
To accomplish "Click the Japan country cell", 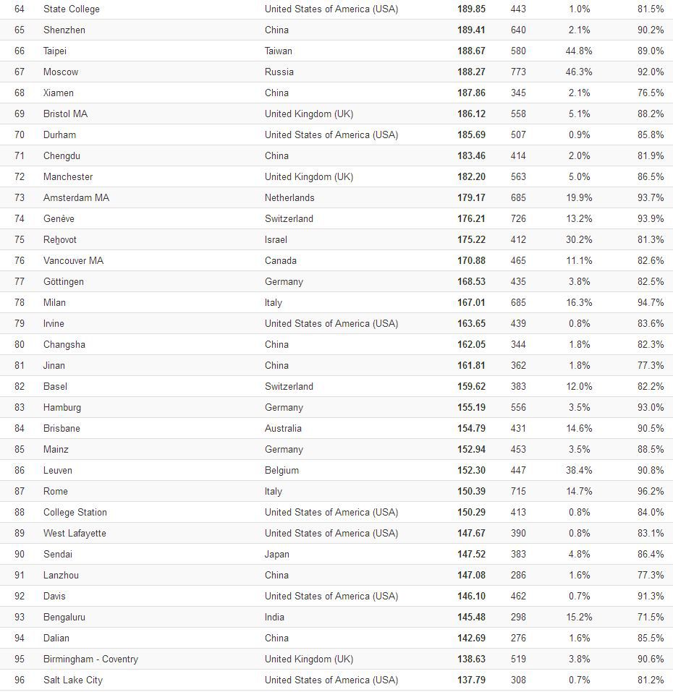I will (x=276, y=555).
